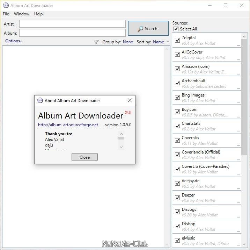Image resolution: width=250 pixels, height=250 pixels.
Task: Open the File menu
Action: tap(6, 14)
